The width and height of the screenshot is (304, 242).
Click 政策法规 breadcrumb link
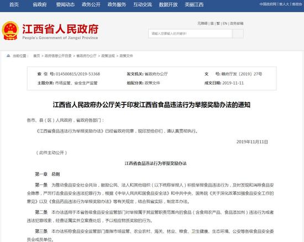108,56
